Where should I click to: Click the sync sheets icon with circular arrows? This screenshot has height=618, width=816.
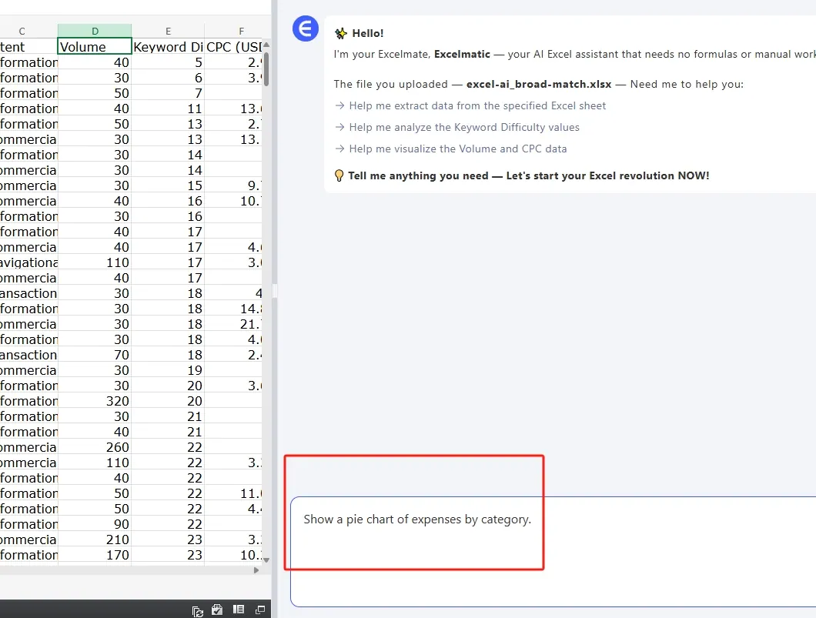198,610
